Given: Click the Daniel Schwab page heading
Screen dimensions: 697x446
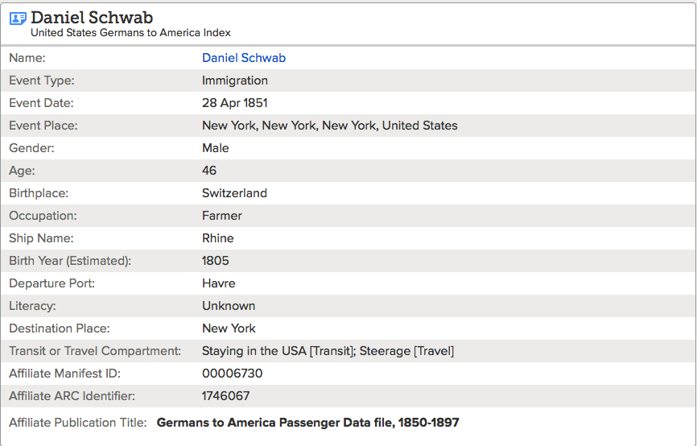Looking at the screenshot, I should pyautogui.click(x=92, y=18).
